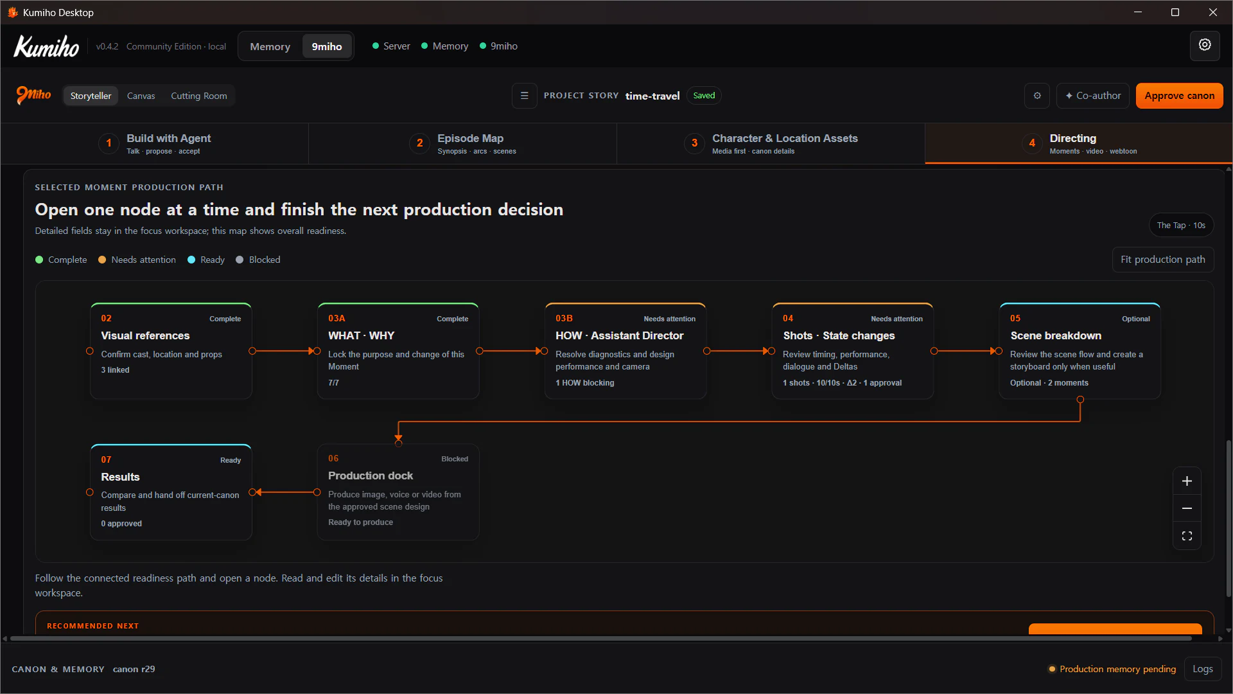The width and height of the screenshot is (1233, 694).
Task: Open the settings gear icon at top right
Action: tap(1205, 46)
